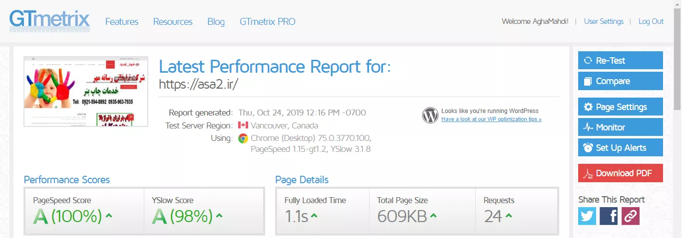This screenshot has height=238, width=682.
Task: Download the PDF report
Action: point(621,173)
